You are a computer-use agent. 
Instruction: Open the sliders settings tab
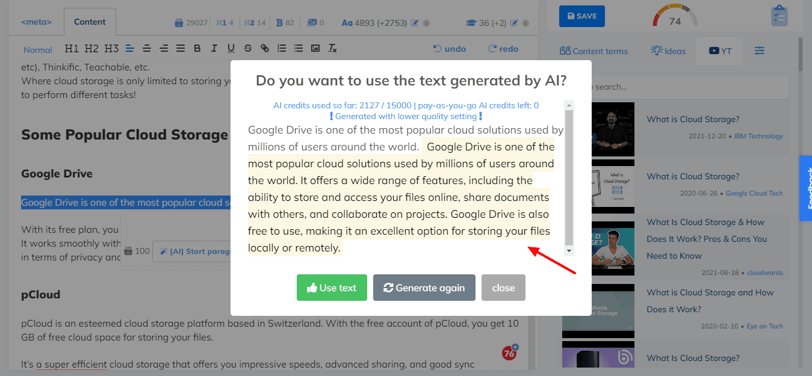coord(760,51)
